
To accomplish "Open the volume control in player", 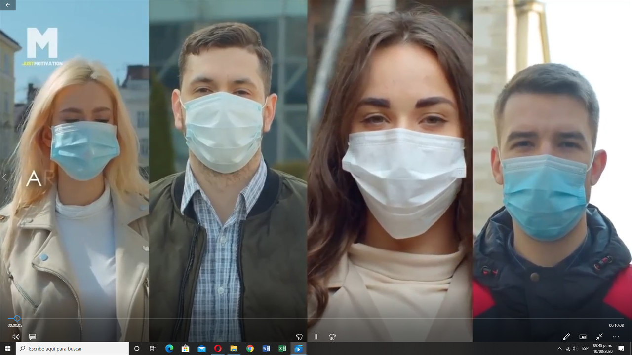I will point(16,337).
